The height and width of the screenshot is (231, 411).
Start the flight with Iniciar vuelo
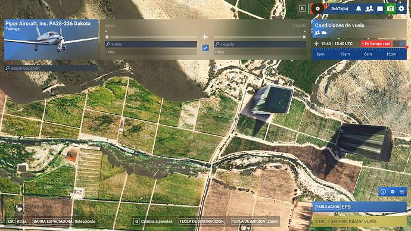click(359, 221)
